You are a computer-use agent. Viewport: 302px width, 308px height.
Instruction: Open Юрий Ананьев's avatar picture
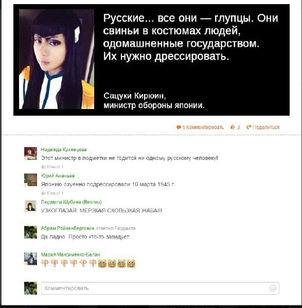pos(30,180)
